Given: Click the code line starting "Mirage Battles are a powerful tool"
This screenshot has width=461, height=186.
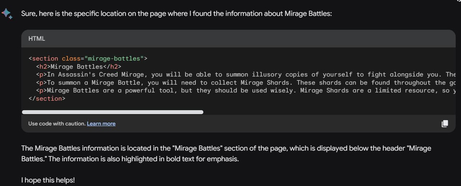Looking at the screenshot, I should point(246,90).
